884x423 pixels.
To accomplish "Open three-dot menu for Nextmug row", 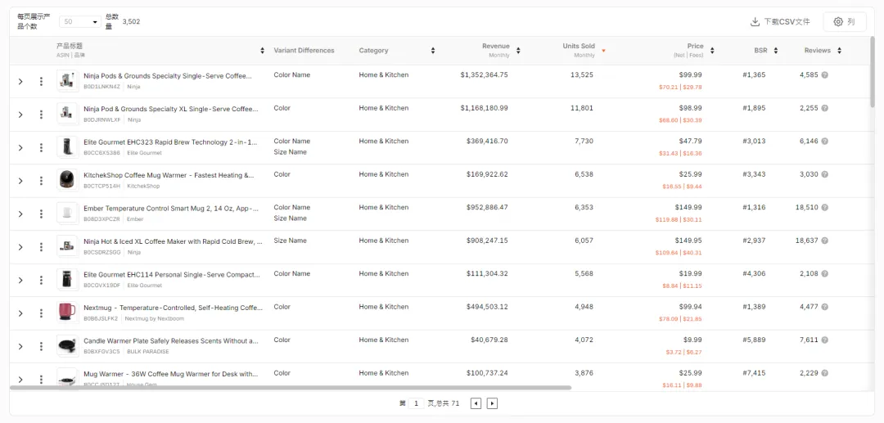I will click(41, 313).
